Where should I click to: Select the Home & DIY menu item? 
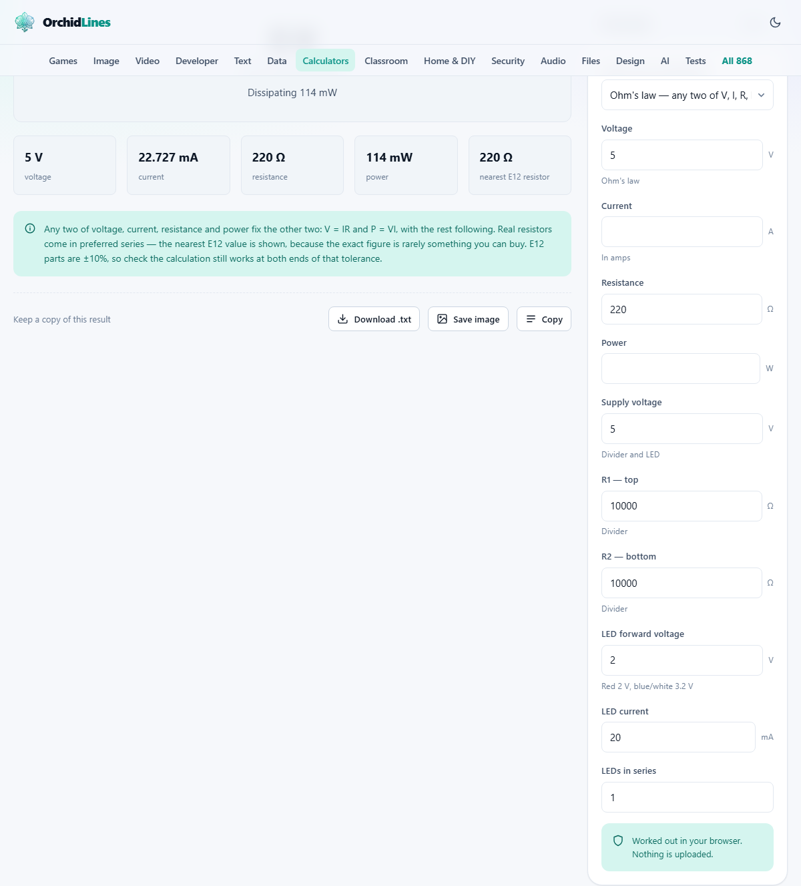pyautogui.click(x=450, y=61)
